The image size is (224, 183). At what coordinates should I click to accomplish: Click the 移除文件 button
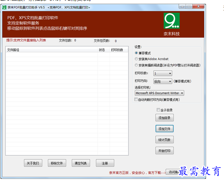point(57,163)
